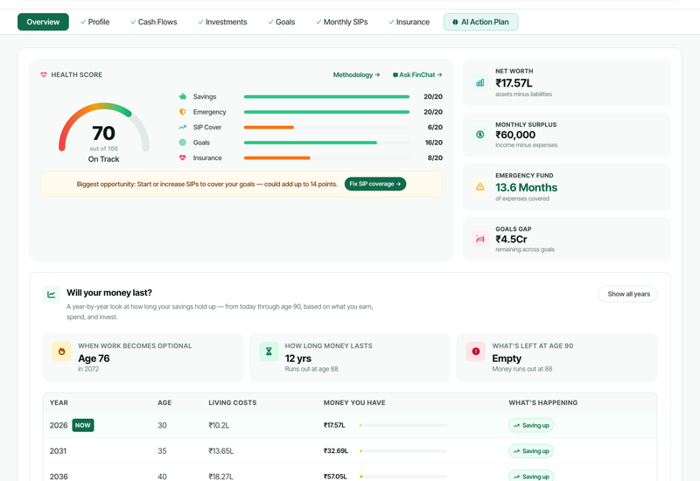Click the trend icon in 2031 Saving up badge
700x481 pixels.
516,451
